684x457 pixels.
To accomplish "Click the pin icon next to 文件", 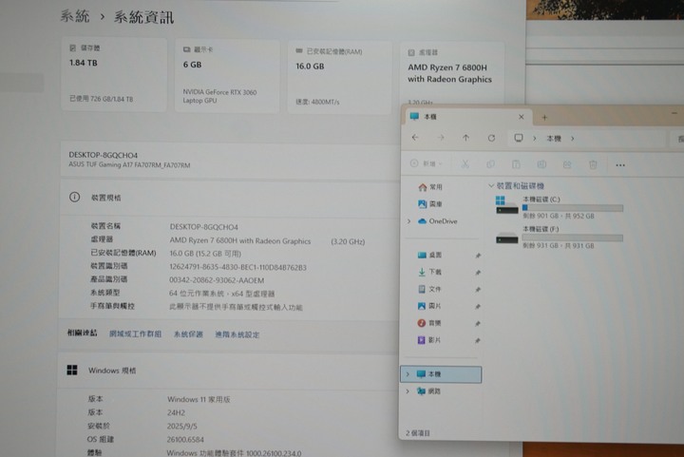I will tap(478, 290).
